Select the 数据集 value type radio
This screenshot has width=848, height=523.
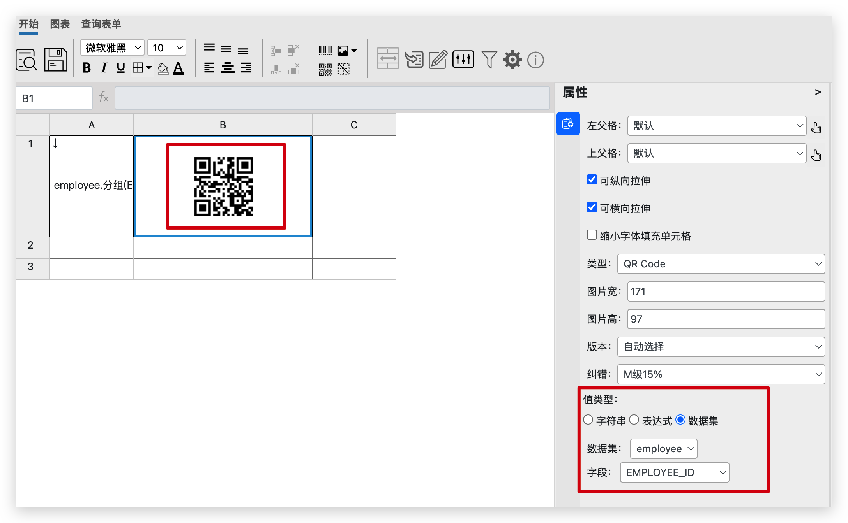(680, 419)
